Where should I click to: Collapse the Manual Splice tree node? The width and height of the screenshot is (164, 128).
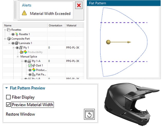point(18,57)
